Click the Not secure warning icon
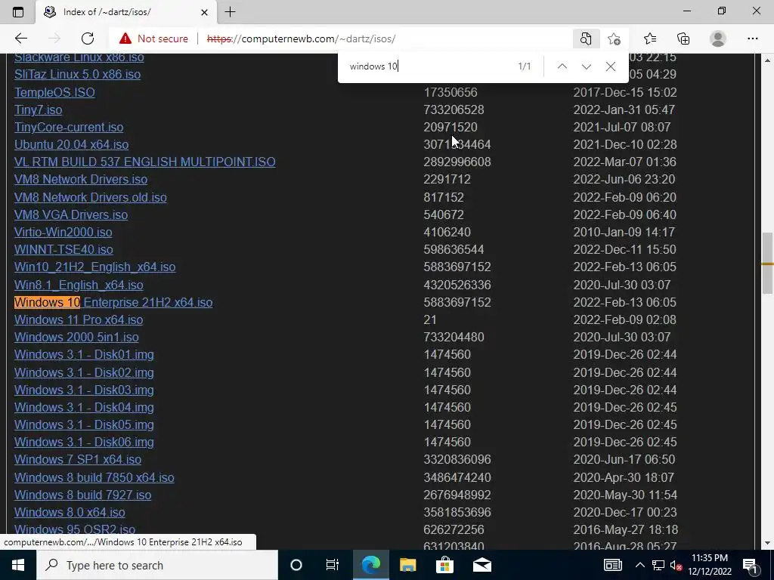 pyautogui.click(x=125, y=39)
